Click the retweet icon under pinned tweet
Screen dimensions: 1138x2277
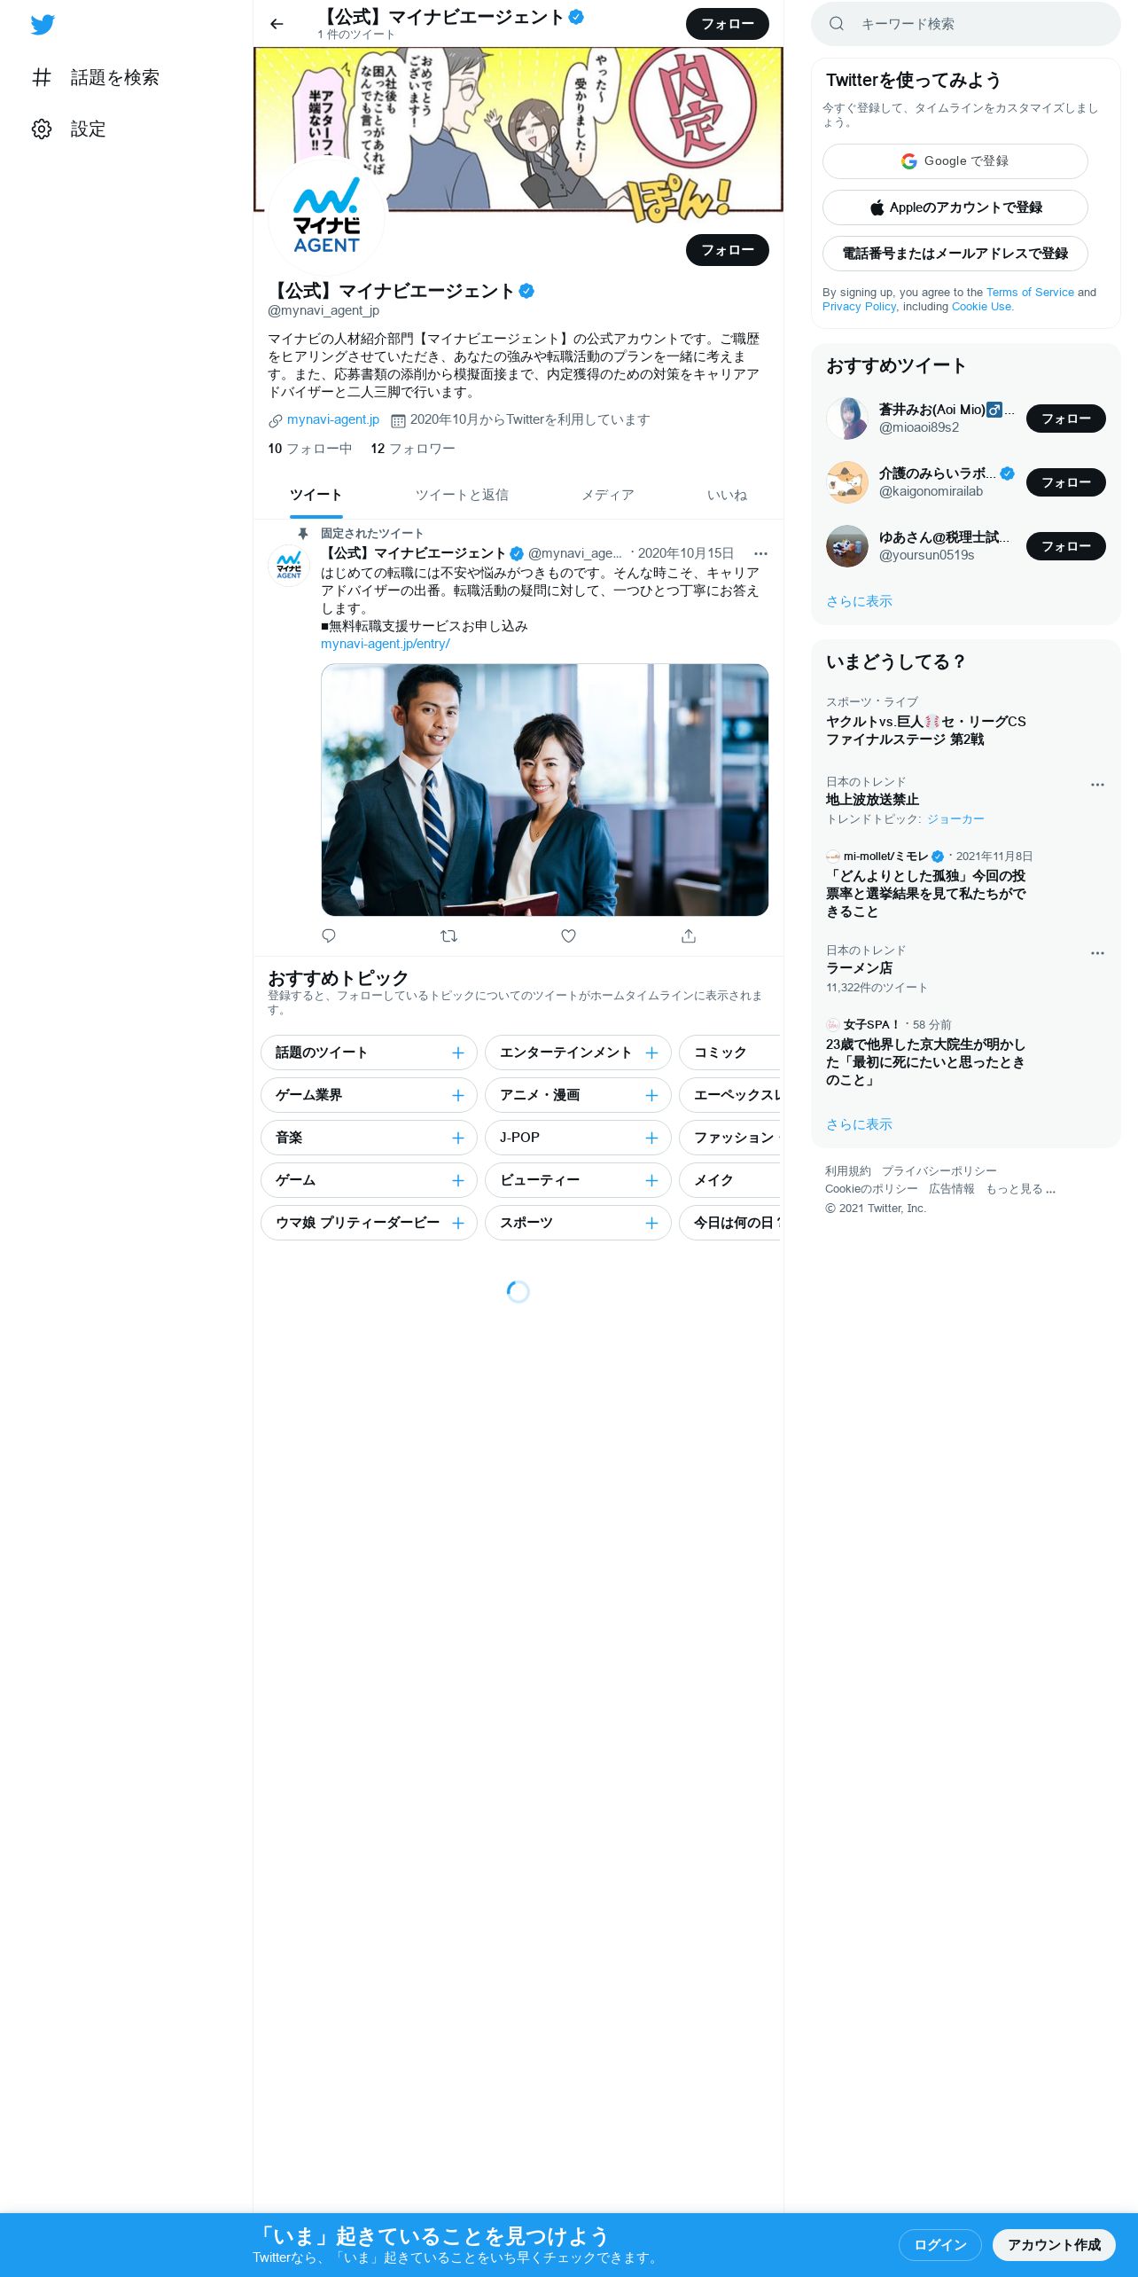pyautogui.click(x=448, y=935)
